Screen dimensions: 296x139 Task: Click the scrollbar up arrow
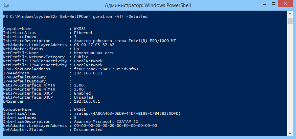coord(290,14)
